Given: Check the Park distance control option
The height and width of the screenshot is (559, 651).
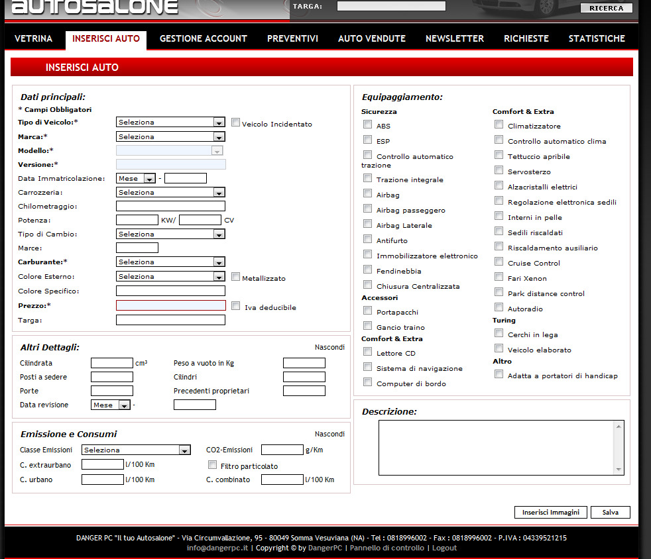Looking at the screenshot, I should (499, 292).
